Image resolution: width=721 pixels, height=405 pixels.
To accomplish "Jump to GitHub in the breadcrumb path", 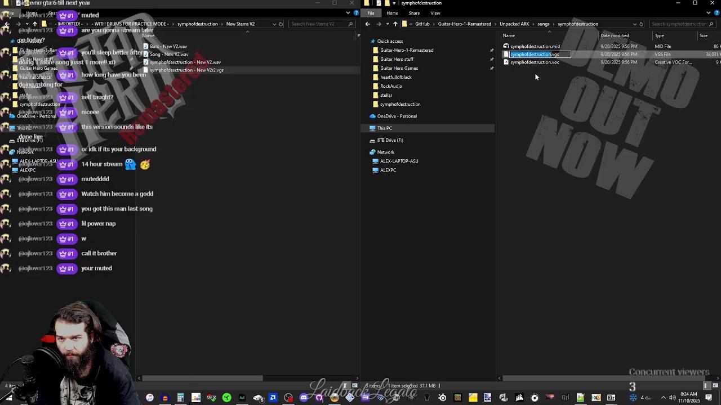I will pyautogui.click(x=422, y=24).
